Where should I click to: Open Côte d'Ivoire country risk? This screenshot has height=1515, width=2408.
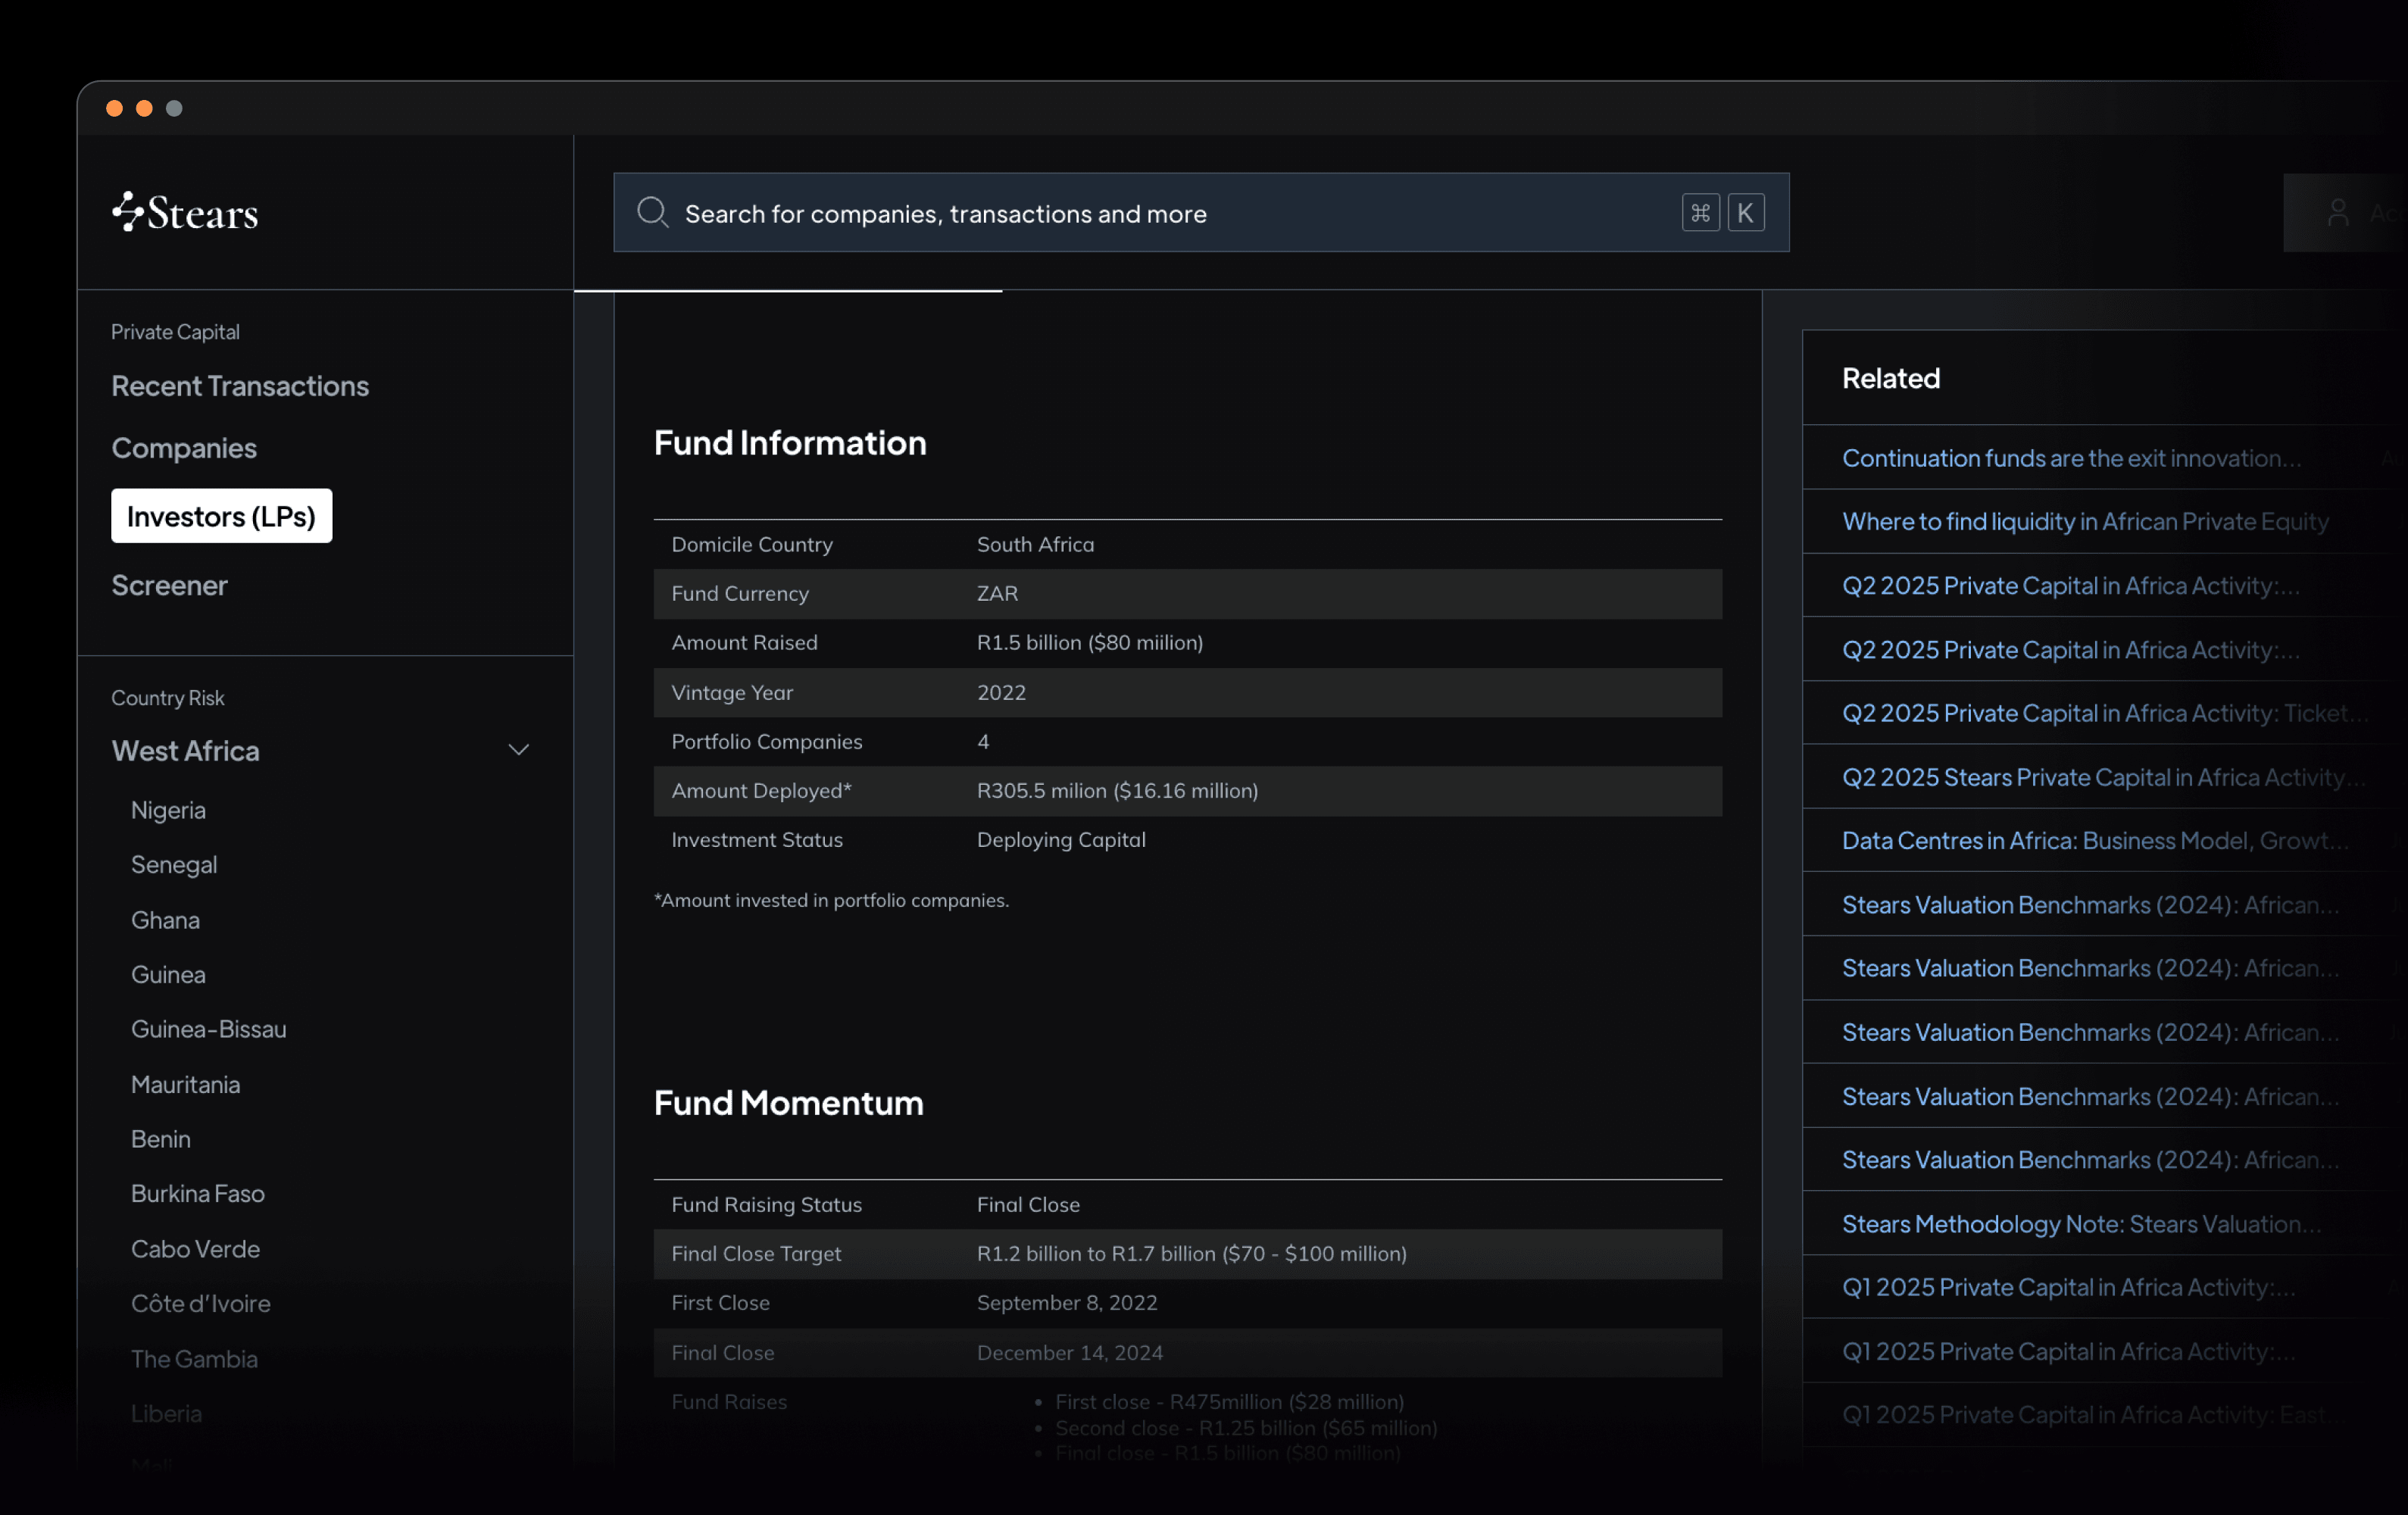pyautogui.click(x=200, y=1303)
